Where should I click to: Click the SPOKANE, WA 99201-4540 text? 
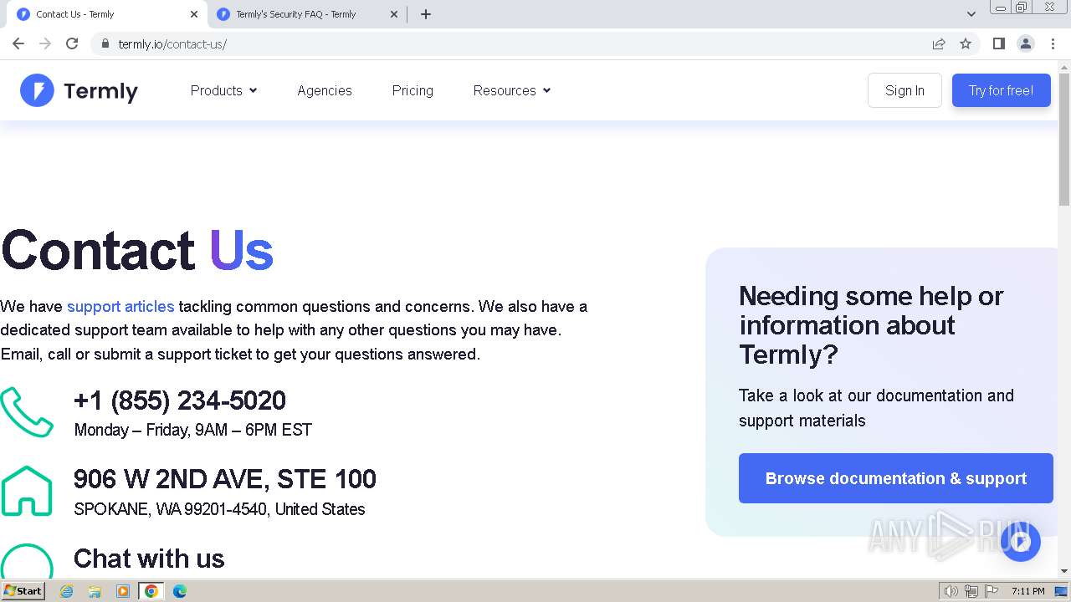(219, 509)
